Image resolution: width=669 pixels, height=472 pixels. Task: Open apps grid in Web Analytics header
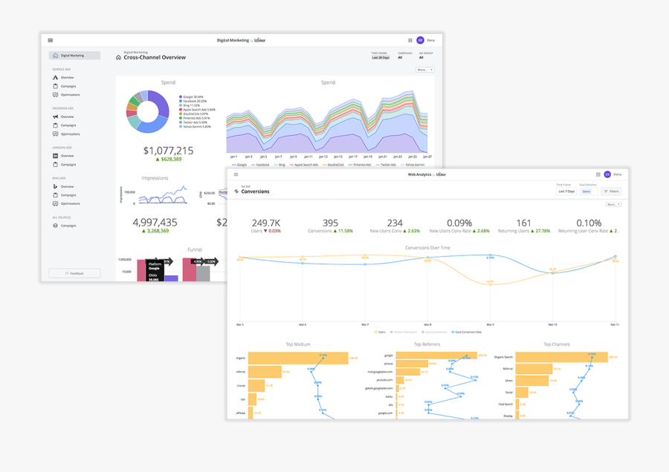598,174
